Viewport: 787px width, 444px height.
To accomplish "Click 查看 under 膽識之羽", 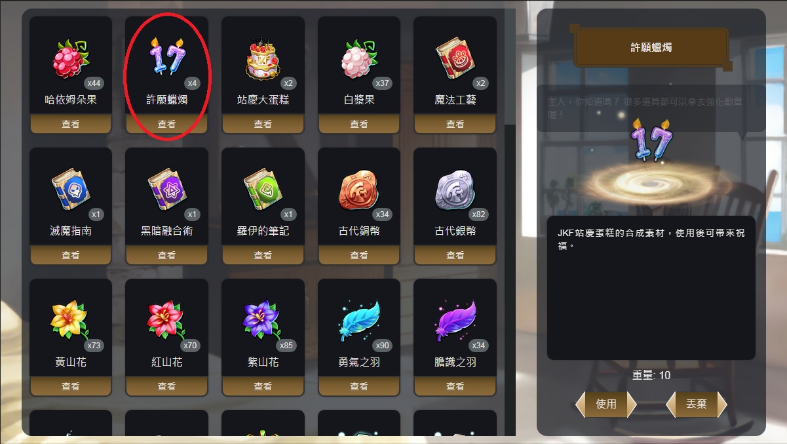I will coord(455,386).
